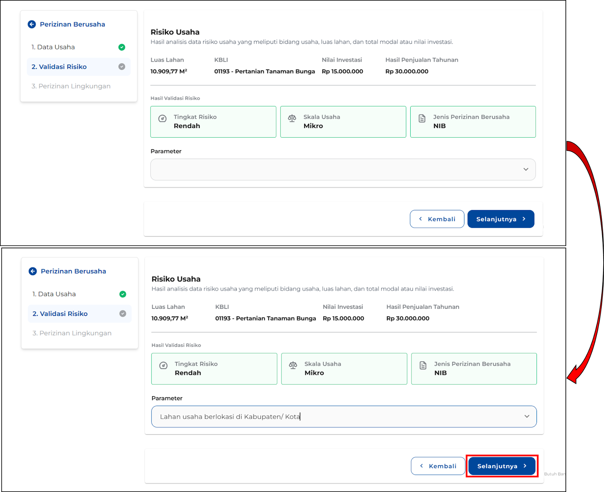This screenshot has height=492, width=604.
Task: Click the back arrow icon in the upper Perizinan Berusaha header
Action: [32, 25]
